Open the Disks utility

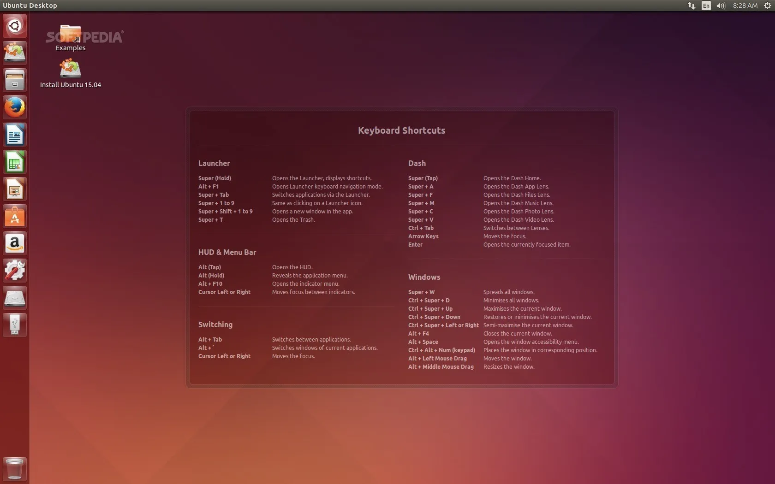(x=15, y=297)
